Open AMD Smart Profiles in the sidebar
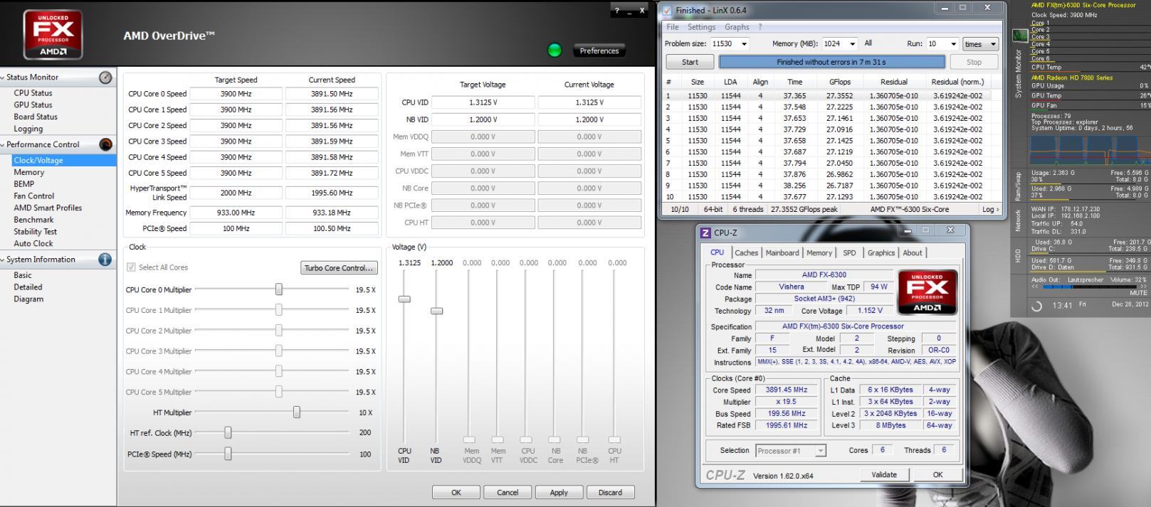 pos(48,208)
